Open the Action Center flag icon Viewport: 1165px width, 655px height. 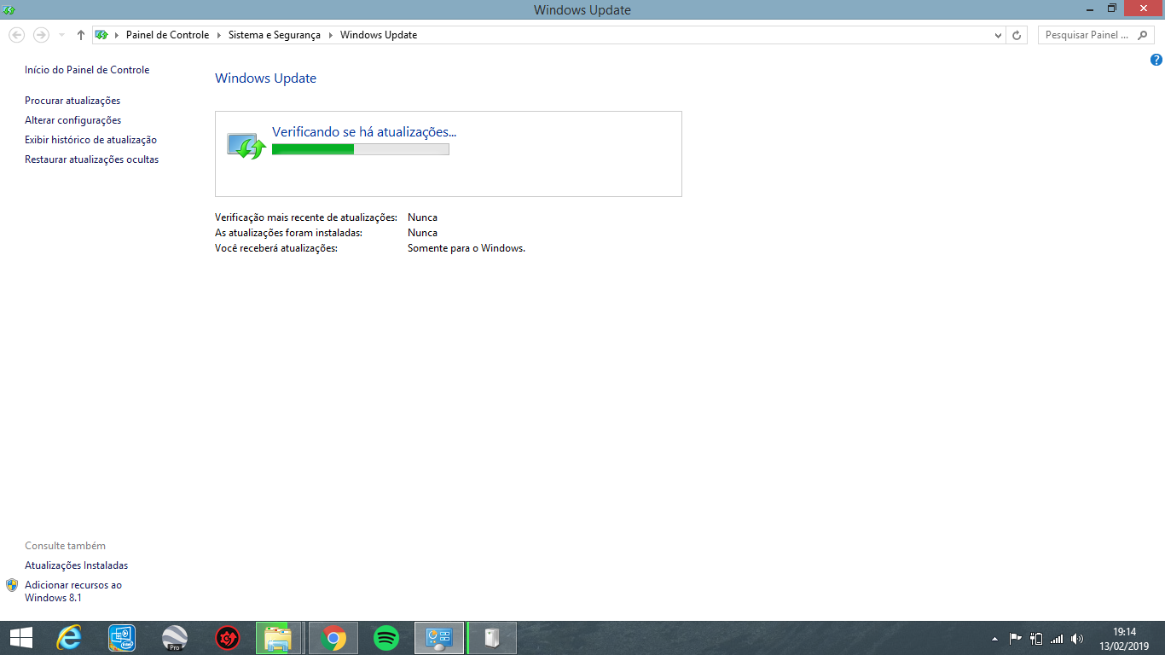click(1015, 638)
